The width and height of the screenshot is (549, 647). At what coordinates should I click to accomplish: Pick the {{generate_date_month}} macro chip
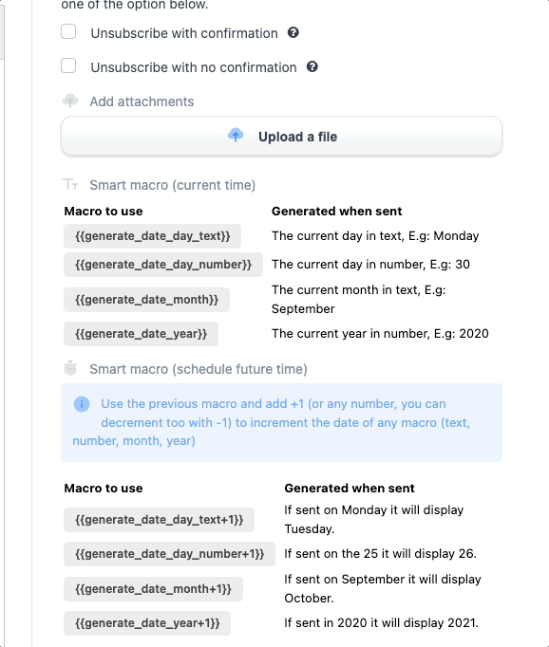(146, 300)
